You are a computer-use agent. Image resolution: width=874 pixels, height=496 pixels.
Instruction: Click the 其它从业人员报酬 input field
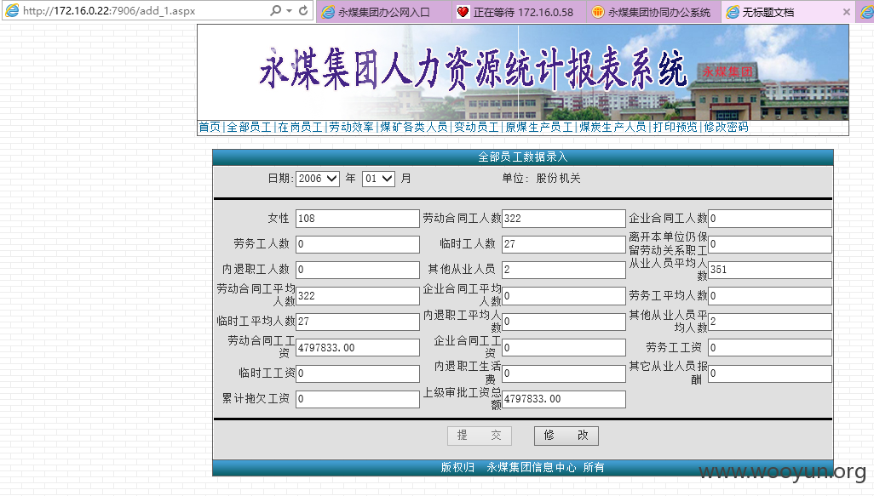pyautogui.click(x=770, y=373)
